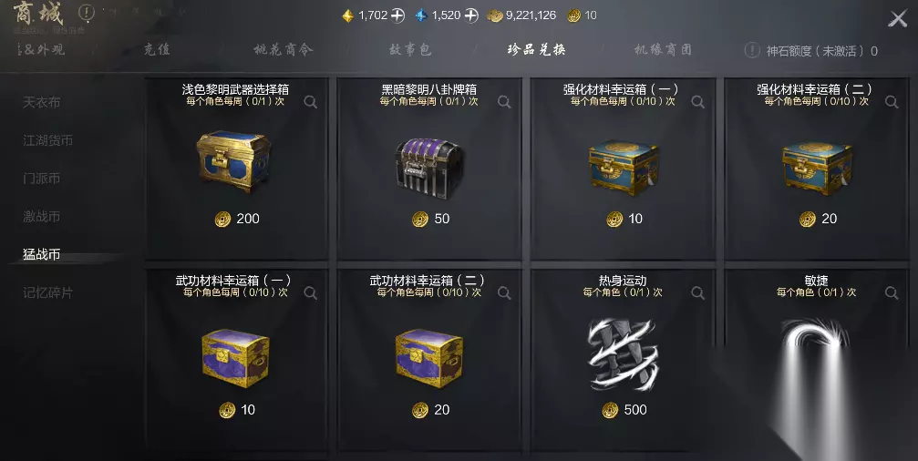
Task: Switch to the 充值 tab
Action: 158,50
